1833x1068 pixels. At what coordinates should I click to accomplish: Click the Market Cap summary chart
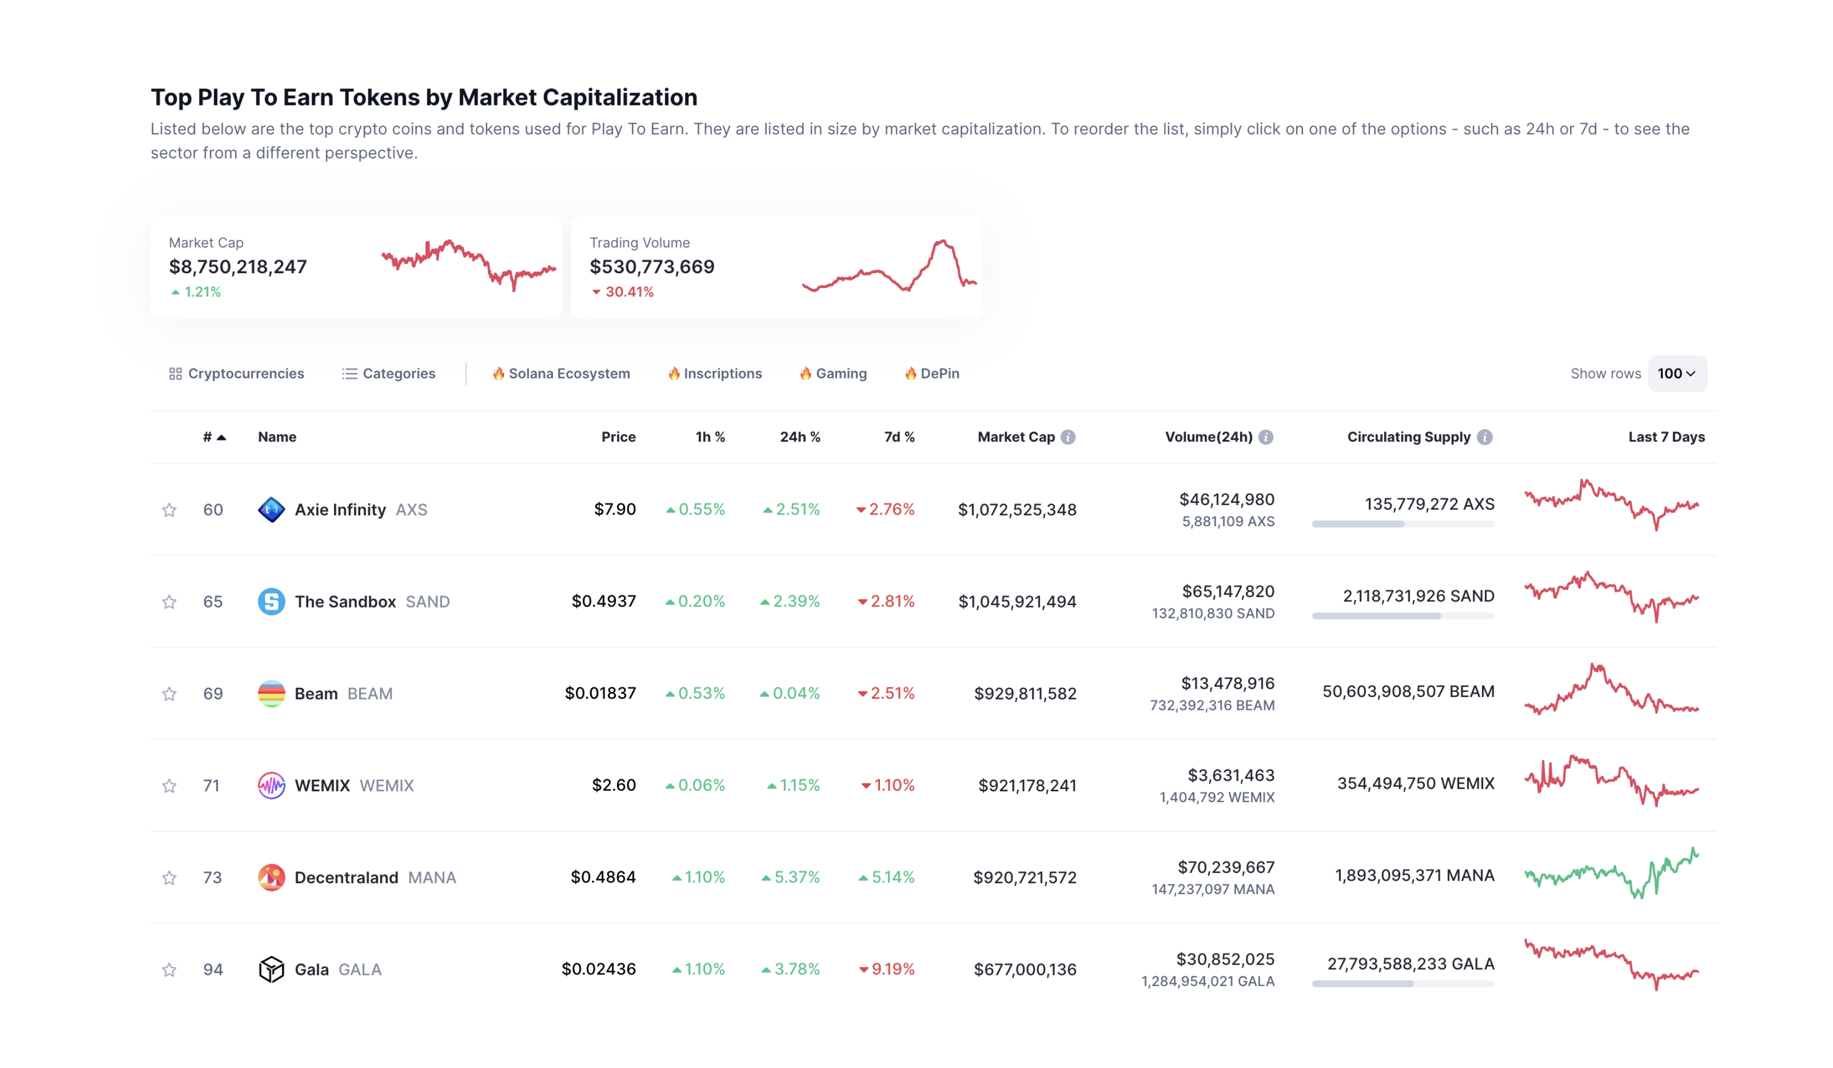click(x=469, y=265)
